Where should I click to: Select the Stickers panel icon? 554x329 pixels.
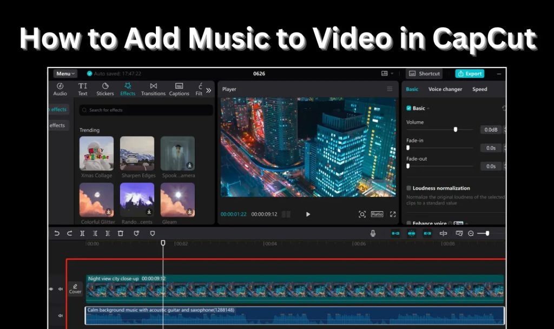click(104, 89)
